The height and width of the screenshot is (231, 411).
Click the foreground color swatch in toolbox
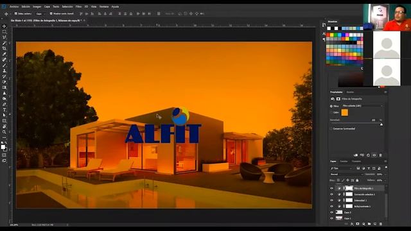[3, 147]
